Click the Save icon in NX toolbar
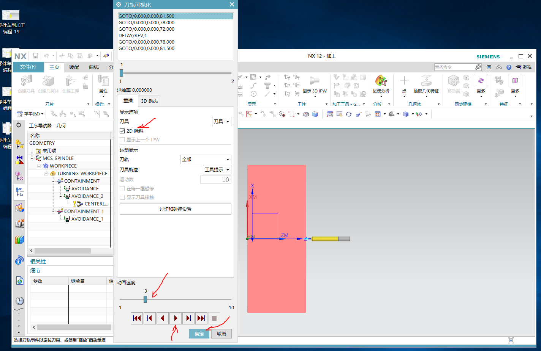Viewport: 541px width, 351px height. coord(35,56)
